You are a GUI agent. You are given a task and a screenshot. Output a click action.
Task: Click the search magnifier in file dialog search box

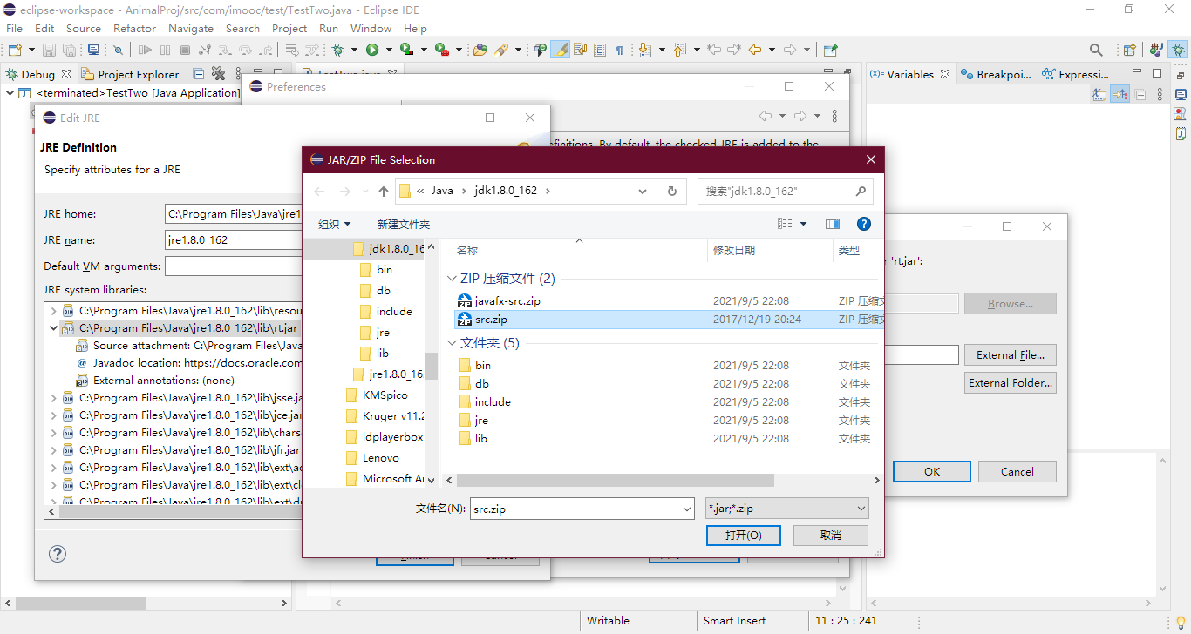[861, 192]
